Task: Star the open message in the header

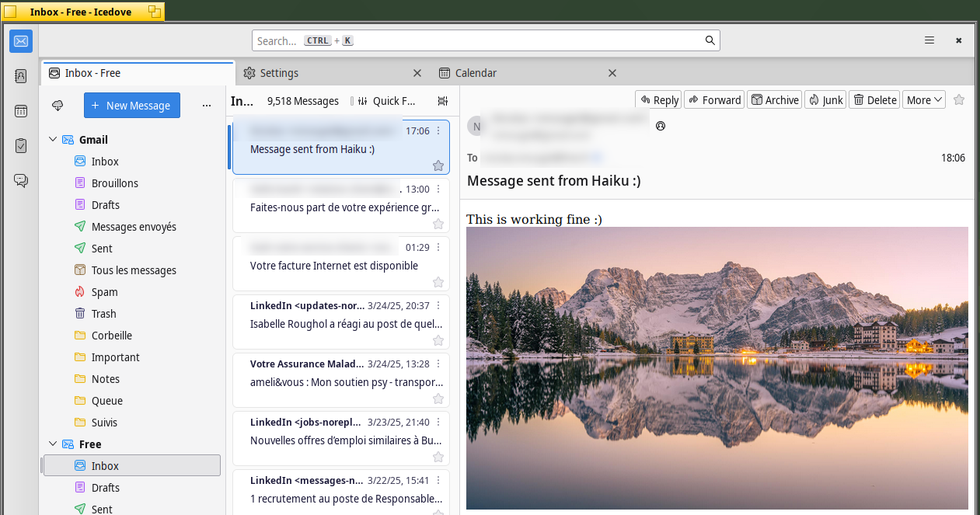Action: (x=959, y=99)
